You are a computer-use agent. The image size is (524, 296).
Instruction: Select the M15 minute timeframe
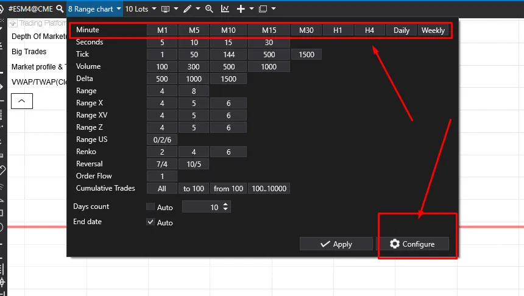tap(269, 30)
